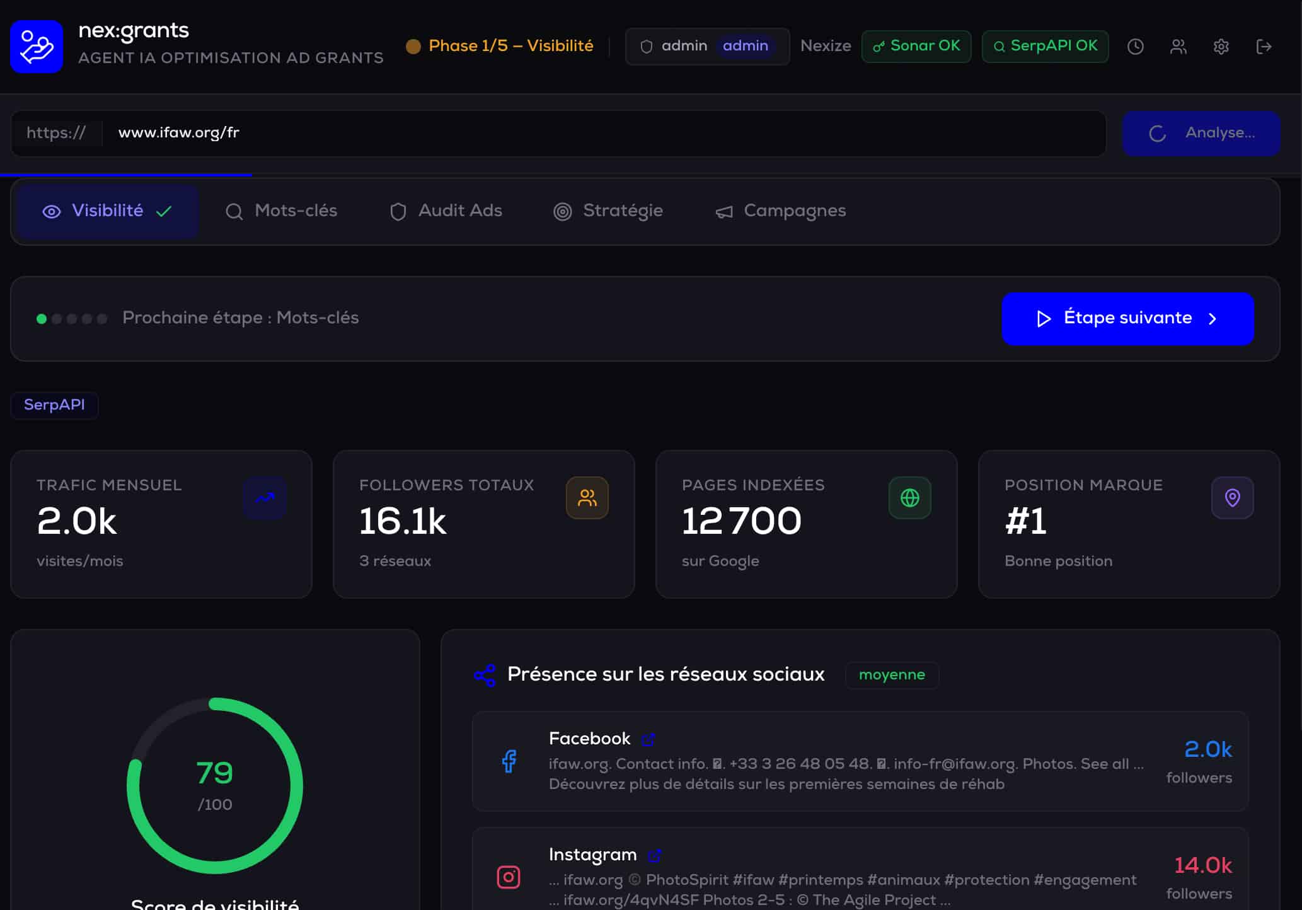Click the globe icon in Pages Indexées
1302x910 pixels.
[910, 498]
